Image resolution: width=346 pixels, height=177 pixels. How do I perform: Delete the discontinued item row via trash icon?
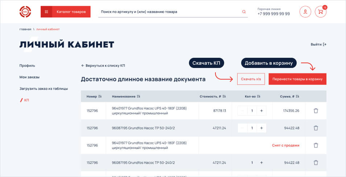pos(316,145)
